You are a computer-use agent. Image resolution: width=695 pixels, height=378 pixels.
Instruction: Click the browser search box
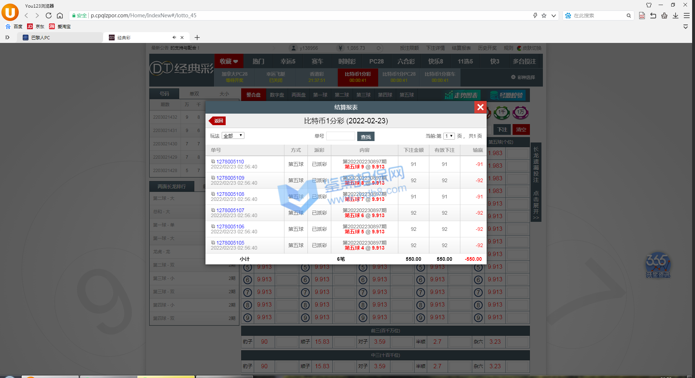point(598,16)
